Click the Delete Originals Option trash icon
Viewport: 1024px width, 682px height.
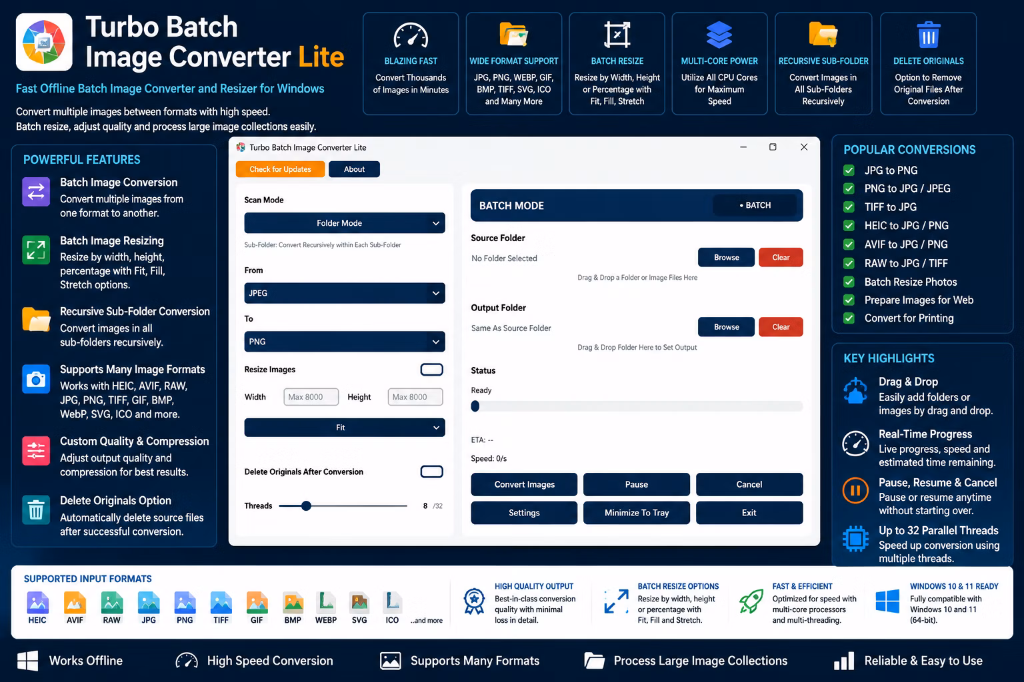(x=36, y=510)
